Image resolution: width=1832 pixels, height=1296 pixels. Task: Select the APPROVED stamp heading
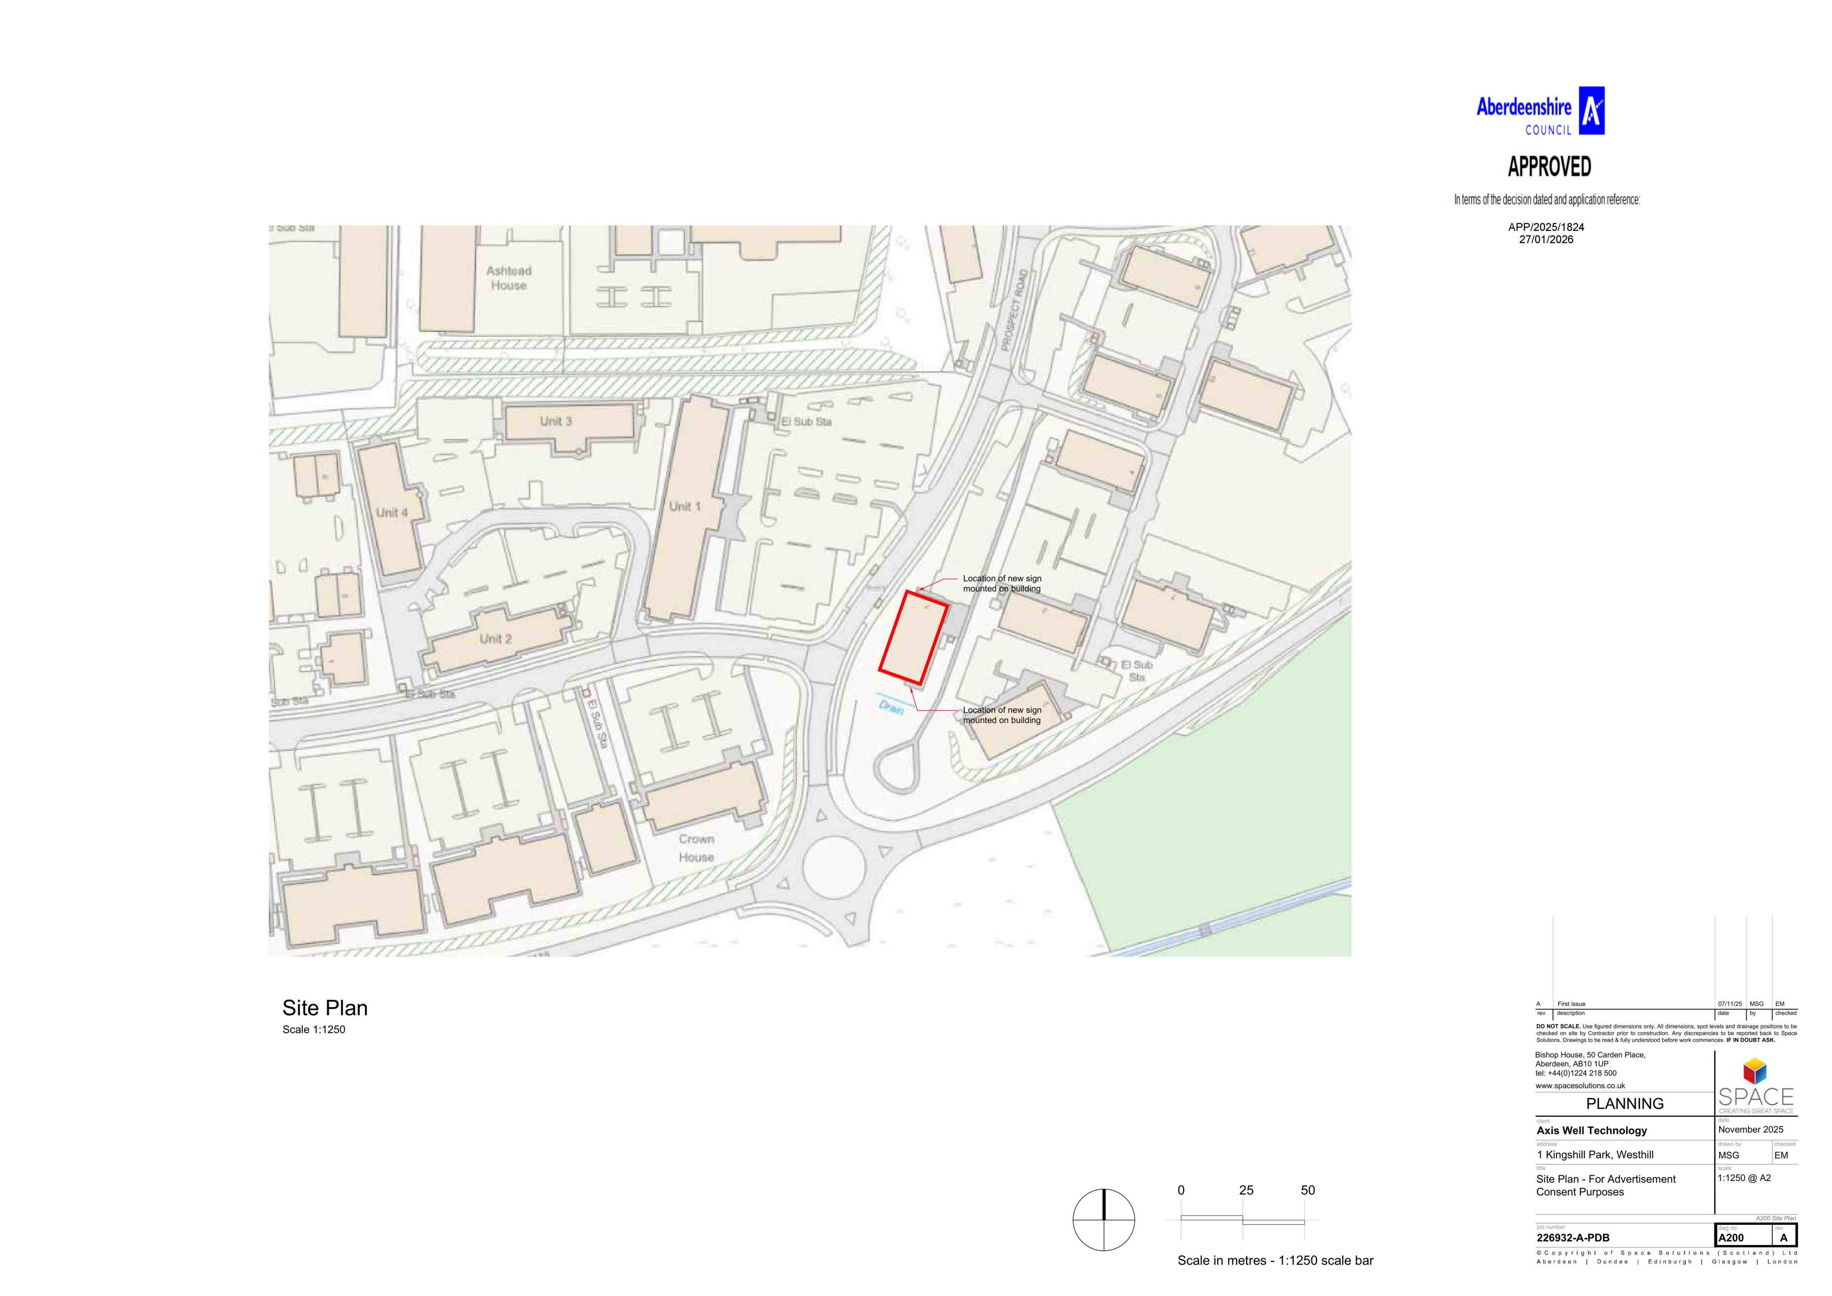click(1549, 167)
